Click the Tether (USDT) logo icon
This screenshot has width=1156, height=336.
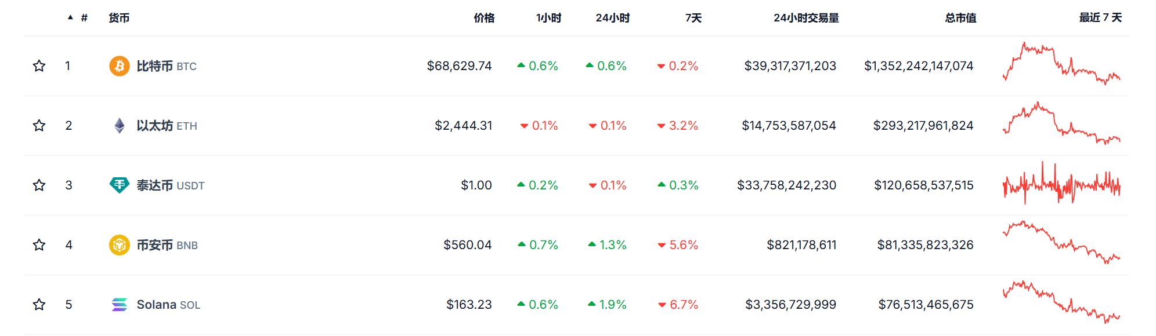[120, 185]
